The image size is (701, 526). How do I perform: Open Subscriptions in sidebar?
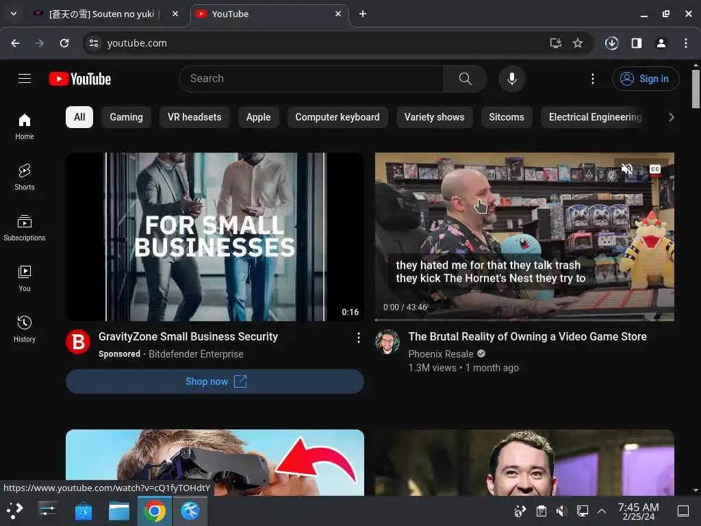tap(25, 228)
